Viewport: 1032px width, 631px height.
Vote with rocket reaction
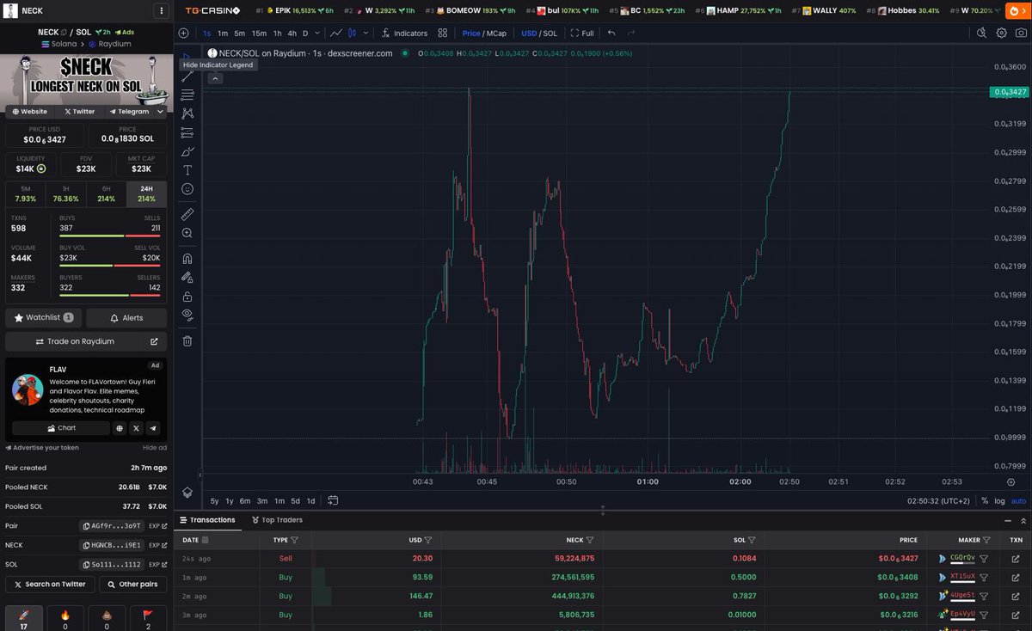(24, 618)
